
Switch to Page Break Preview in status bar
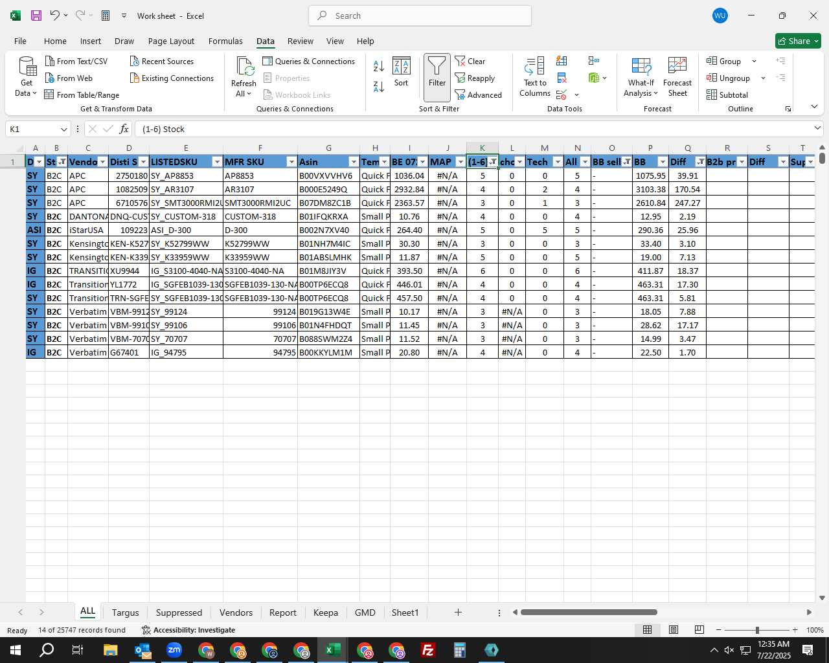699,630
